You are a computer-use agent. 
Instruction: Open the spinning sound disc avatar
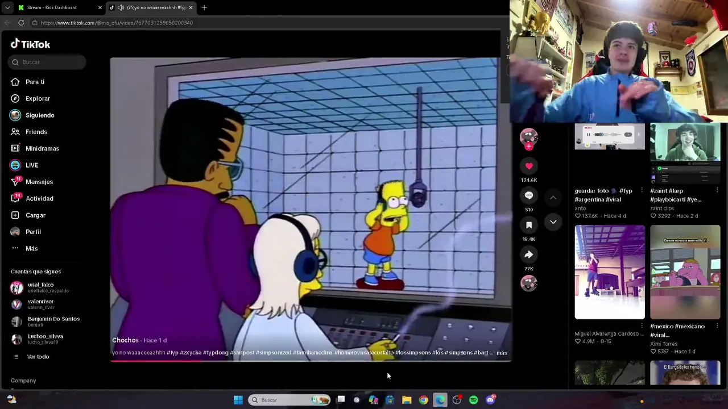click(529, 283)
